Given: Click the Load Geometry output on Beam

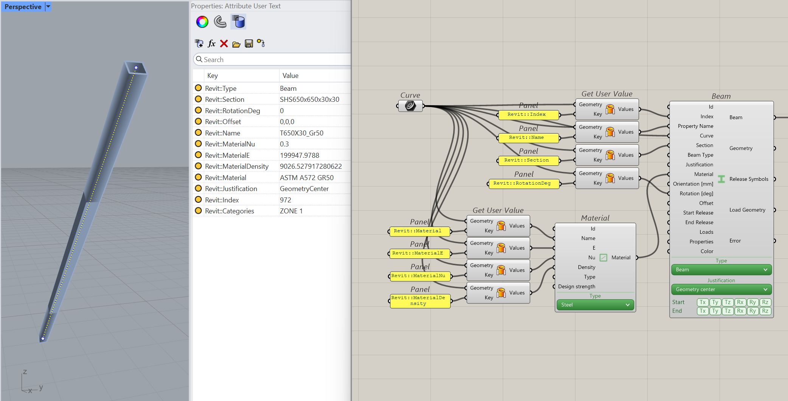Looking at the screenshot, I should click(747, 210).
